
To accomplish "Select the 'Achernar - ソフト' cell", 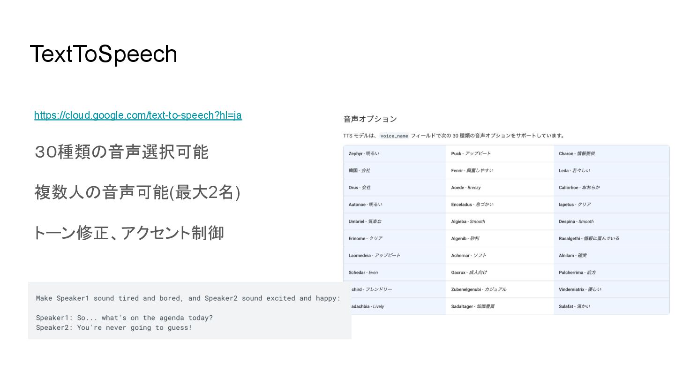I will click(x=500, y=255).
